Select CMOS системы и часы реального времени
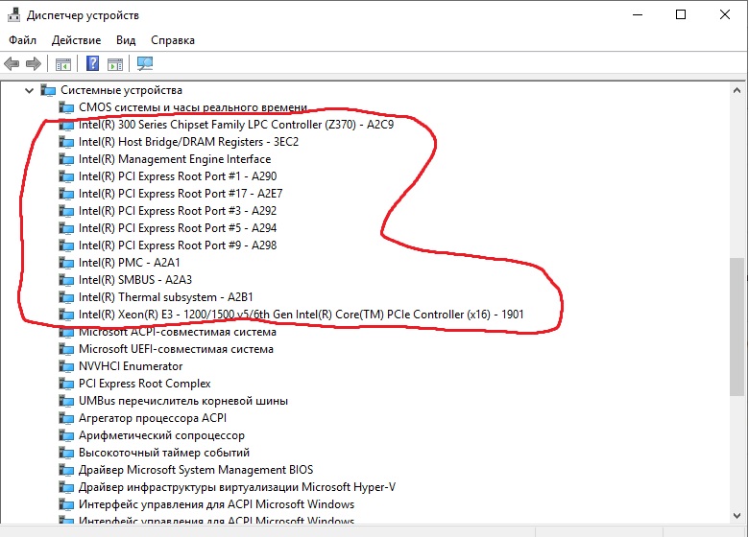This screenshot has height=537, width=749. (x=193, y=107)
